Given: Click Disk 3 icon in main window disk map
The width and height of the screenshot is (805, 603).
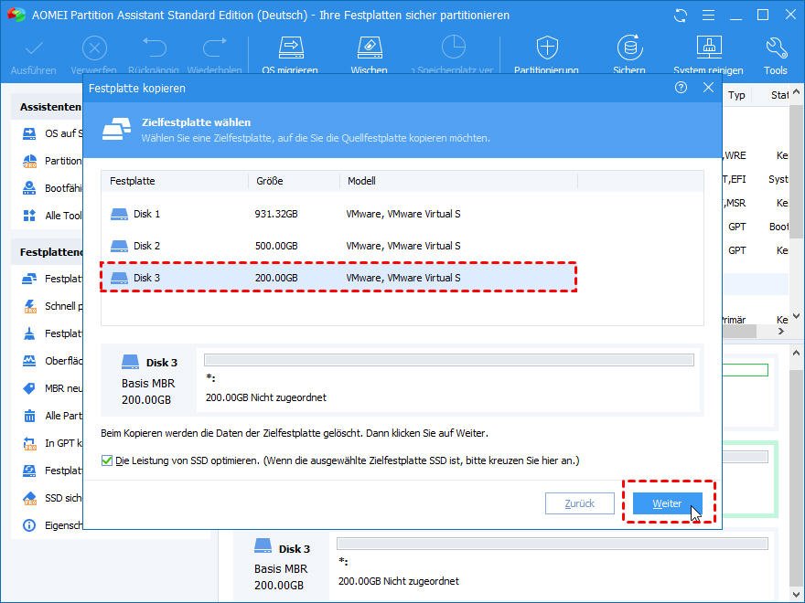Looking at the screenshot, I should pos(263,546).
